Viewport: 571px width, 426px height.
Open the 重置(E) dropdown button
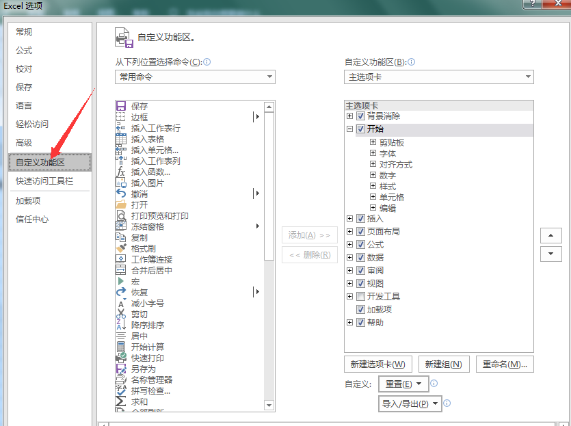(403, 384)
